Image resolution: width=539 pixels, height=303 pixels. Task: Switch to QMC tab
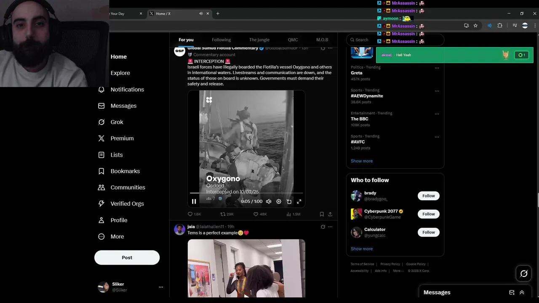point(293,40)
